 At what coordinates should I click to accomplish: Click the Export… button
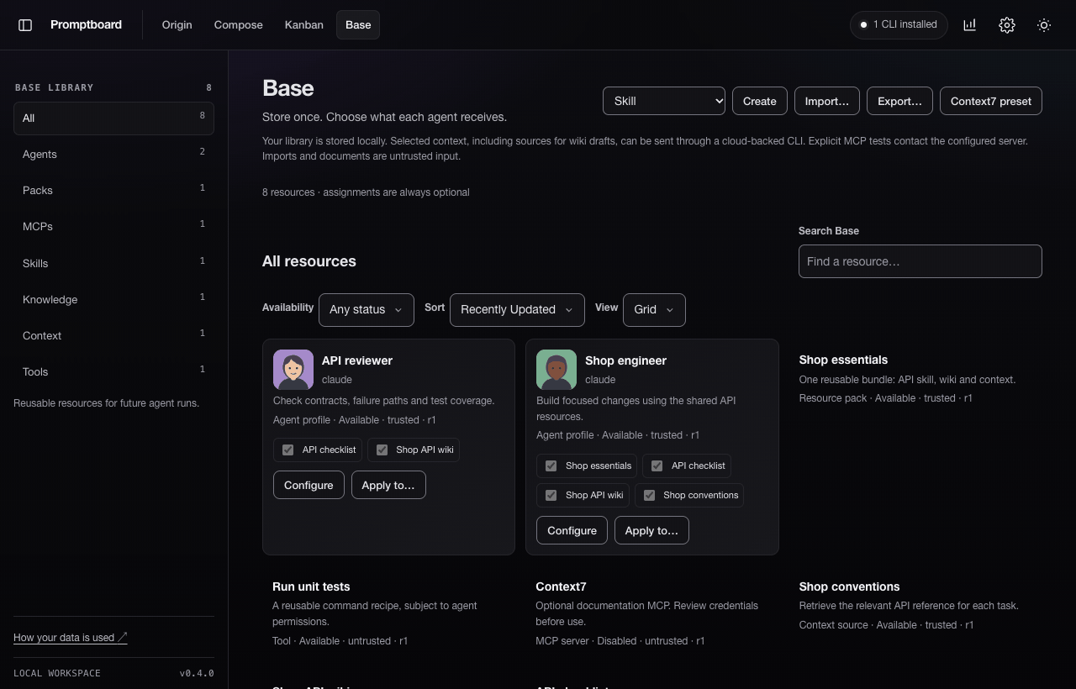(x=899, y=101)
